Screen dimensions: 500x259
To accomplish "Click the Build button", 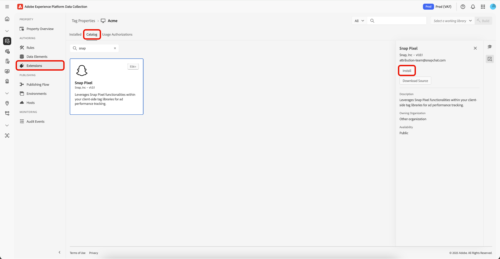I will click(483, 21).
